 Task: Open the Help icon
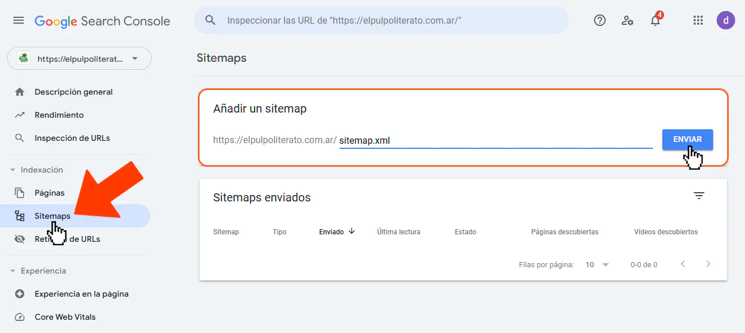click(599, 20)
